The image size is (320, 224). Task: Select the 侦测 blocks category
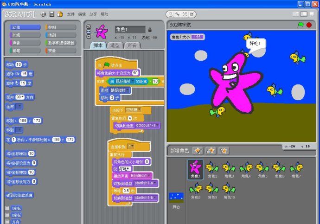point(61,35)
